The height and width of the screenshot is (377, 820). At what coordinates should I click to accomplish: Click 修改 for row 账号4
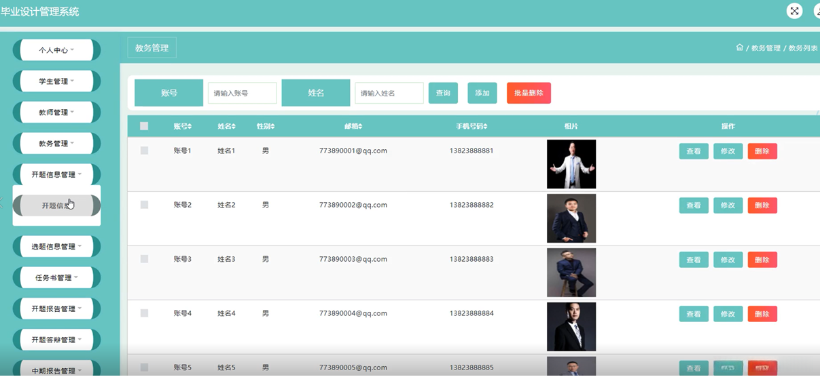[728, 314]
